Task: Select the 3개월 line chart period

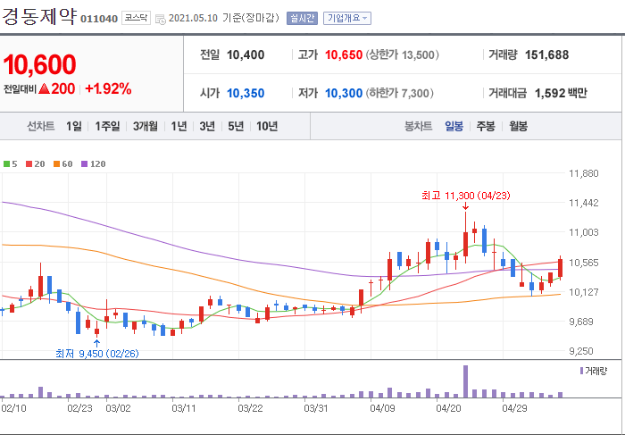Action: 145,126
